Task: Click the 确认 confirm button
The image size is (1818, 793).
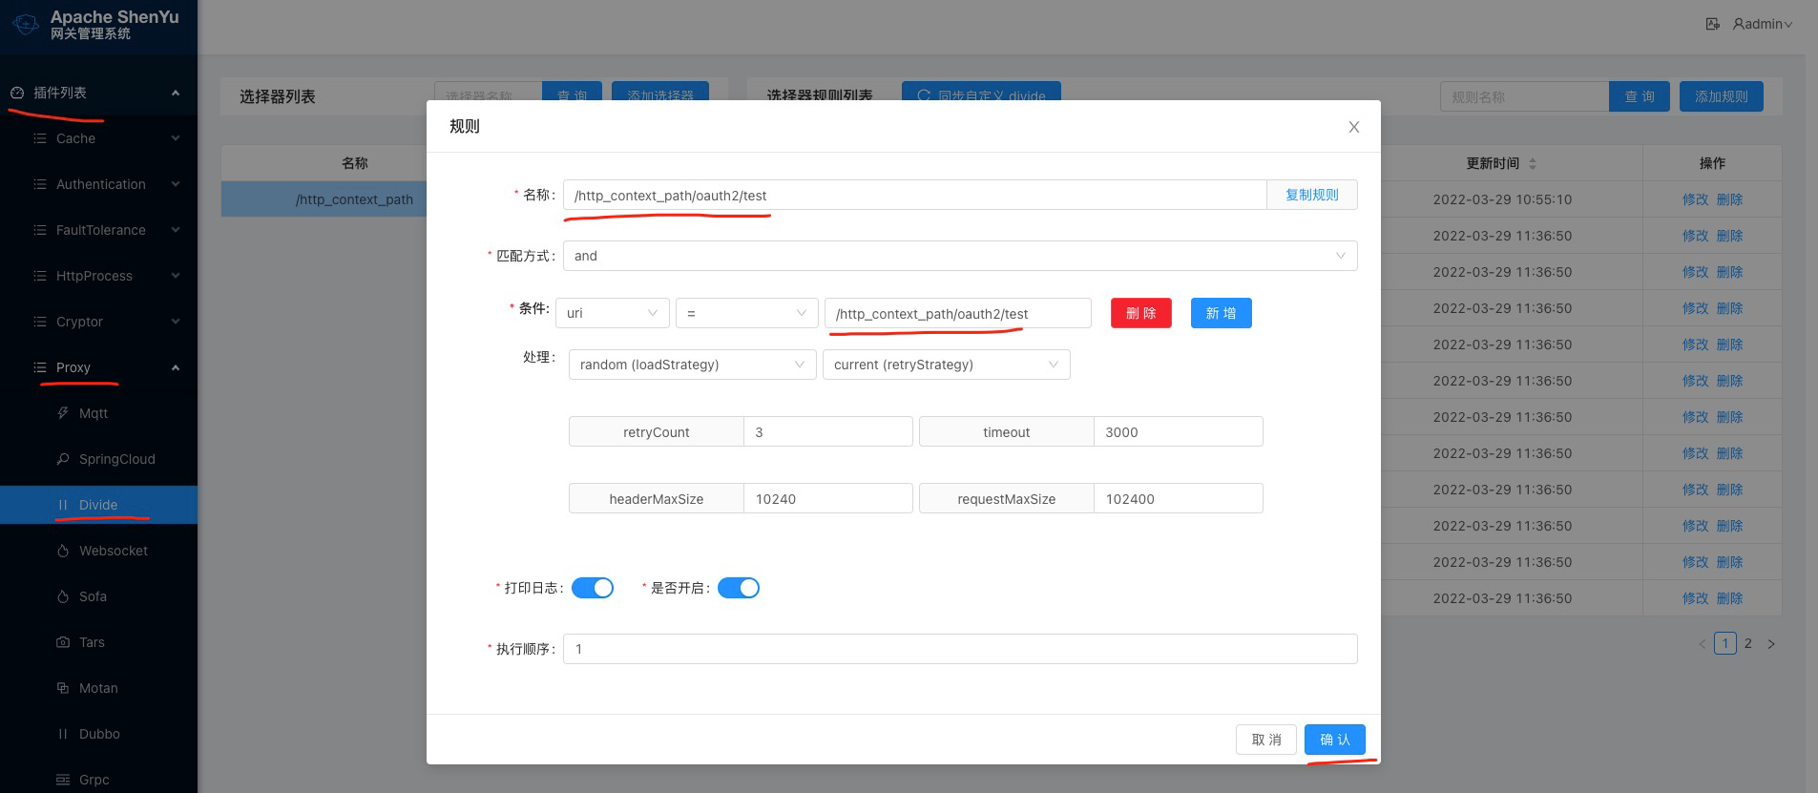Action: coord(1334,740)
